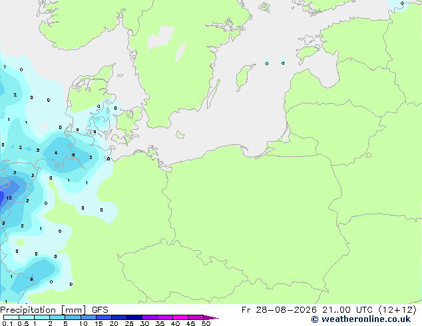Click the 40–45 mm bright magenta swatch
Viewport: 422px width, 326px height.
tap(180, 317)
